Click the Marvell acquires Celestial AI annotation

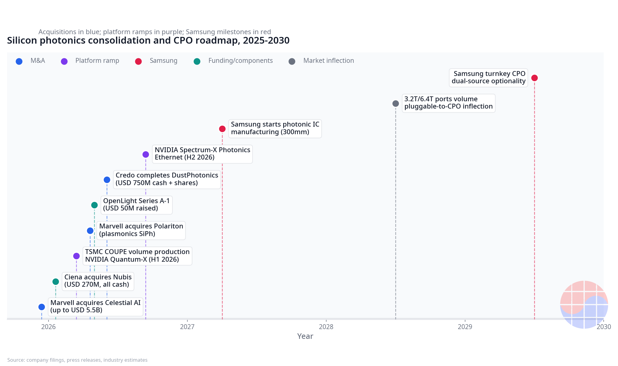click(96, 307)
